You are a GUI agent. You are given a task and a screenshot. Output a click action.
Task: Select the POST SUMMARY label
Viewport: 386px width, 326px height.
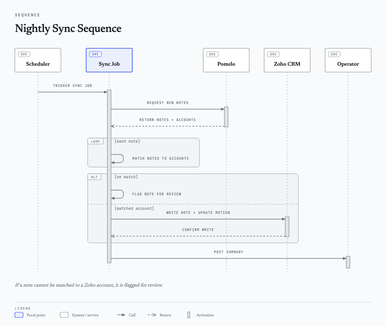coord(229,252)
